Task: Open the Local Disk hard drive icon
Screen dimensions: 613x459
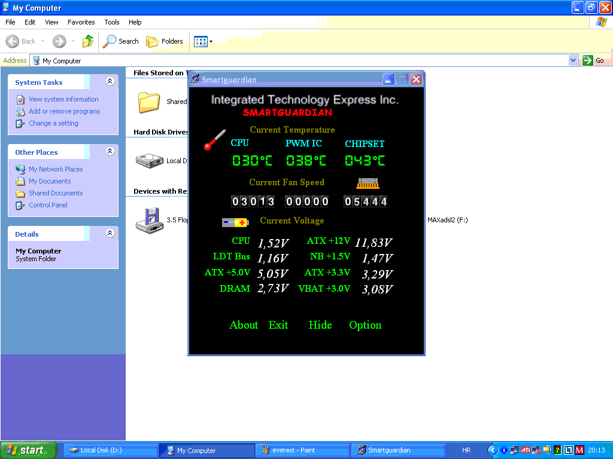Action: [149, 160]
